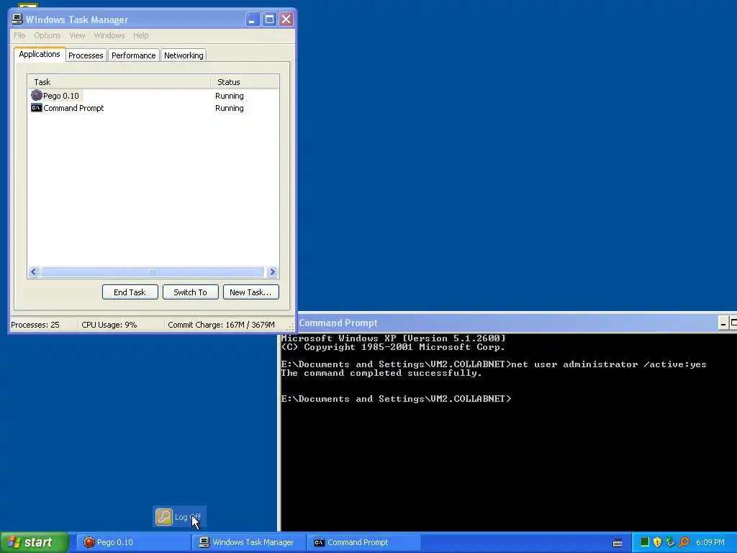Click the Processes: 25 status bar entry

(x=35, y=325)
